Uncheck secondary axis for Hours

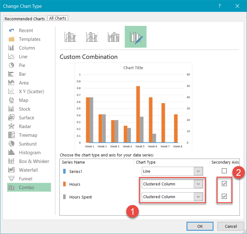(224, 184)
